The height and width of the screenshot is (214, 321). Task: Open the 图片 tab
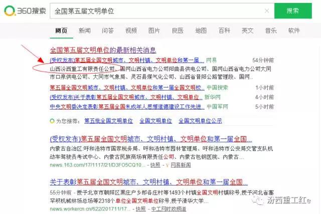coord(154,30)
